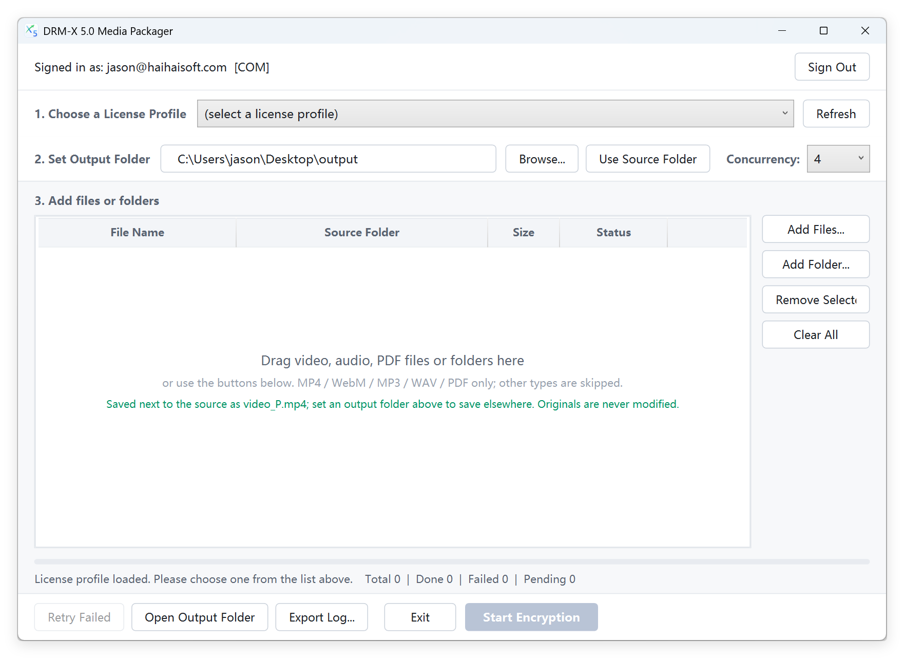Image resolution: width=904 pixels, height=658 pixels.
Task: Sign out of the current account
Action: tap(832, 67)
